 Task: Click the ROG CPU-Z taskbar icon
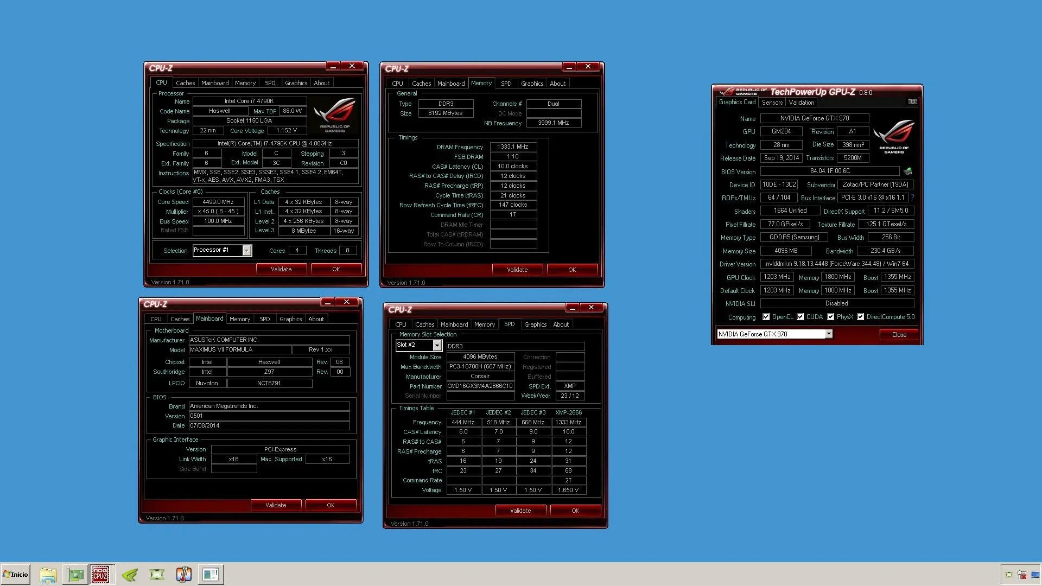pyautogui.click(x=100, y=575)
